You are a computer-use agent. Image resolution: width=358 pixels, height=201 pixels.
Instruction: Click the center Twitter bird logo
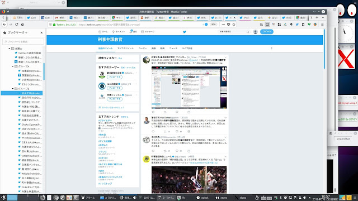point(185,32)
